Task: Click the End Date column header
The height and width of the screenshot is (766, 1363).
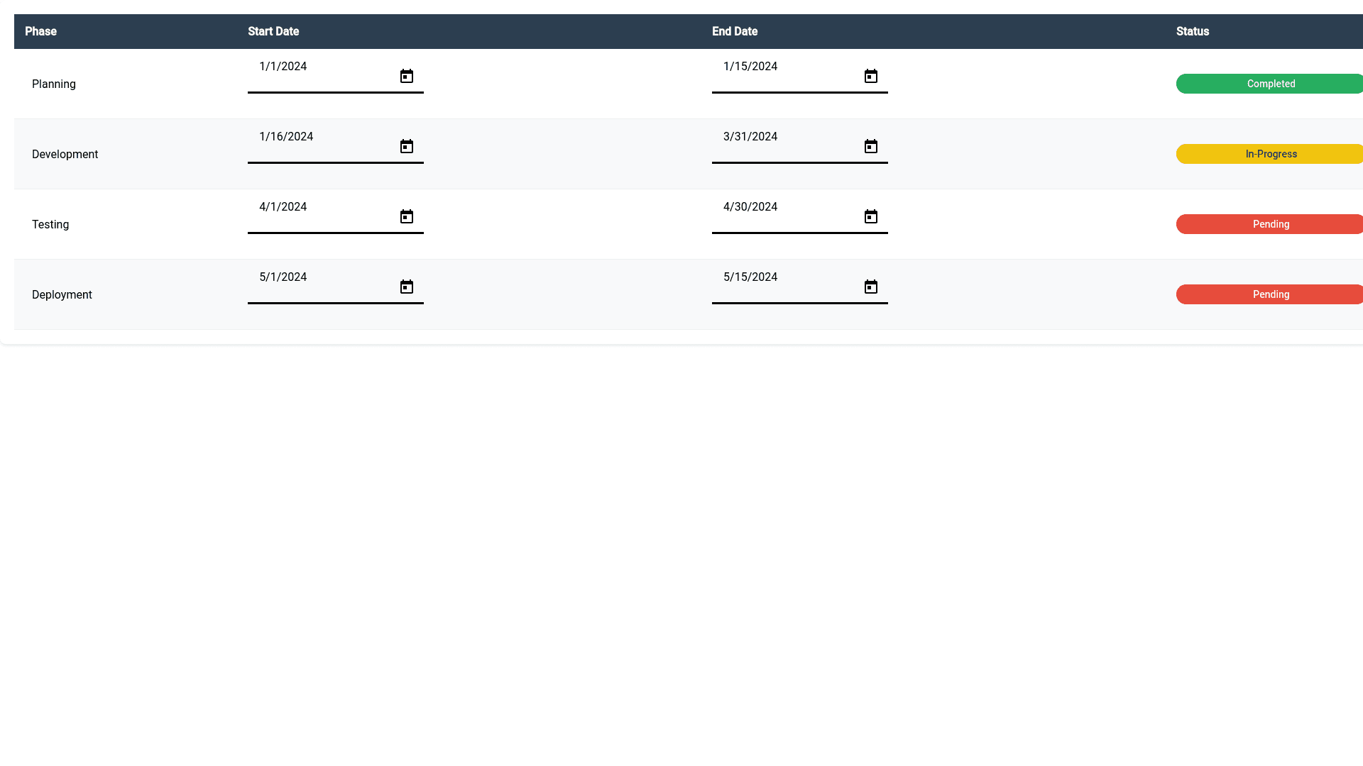Action: point(735,31)
